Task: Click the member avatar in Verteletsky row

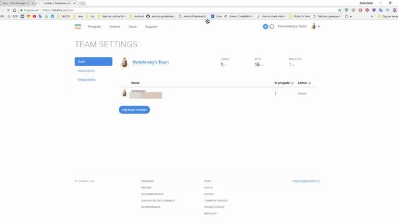Action: pos(124,93)
